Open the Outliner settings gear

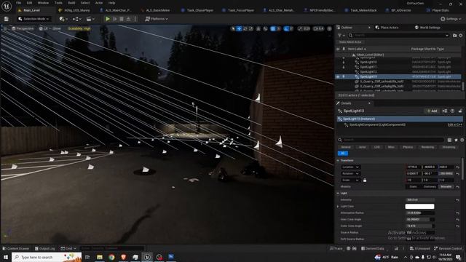point(461,35)
